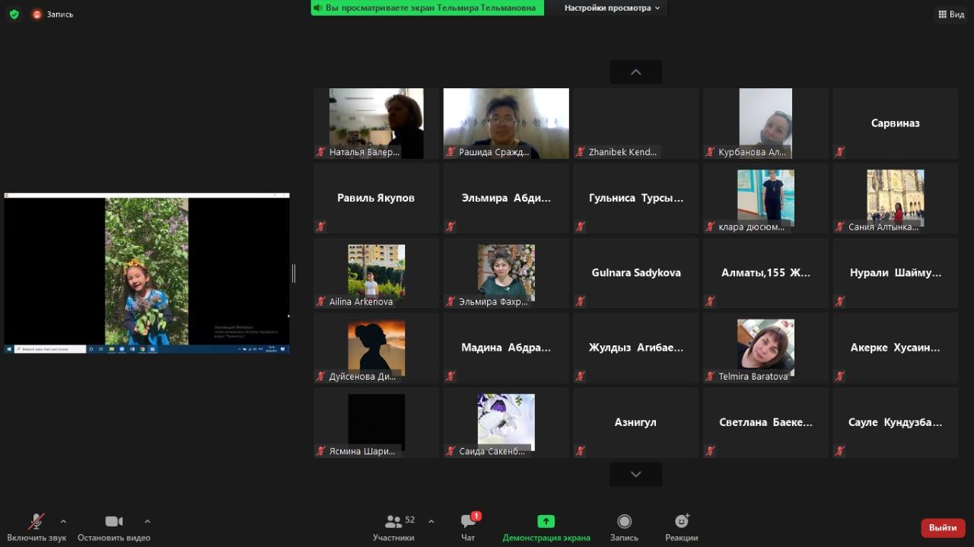Open the Chat panel
This screenshot has height=547, width=974.
[x=468, y=522]
